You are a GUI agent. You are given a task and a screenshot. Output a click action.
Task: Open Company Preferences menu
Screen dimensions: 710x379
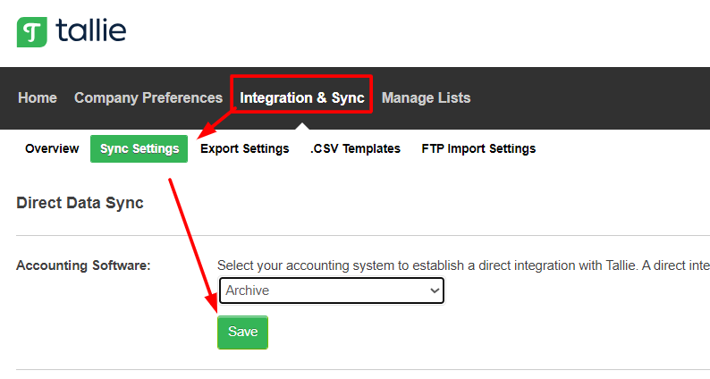point(148,97)
